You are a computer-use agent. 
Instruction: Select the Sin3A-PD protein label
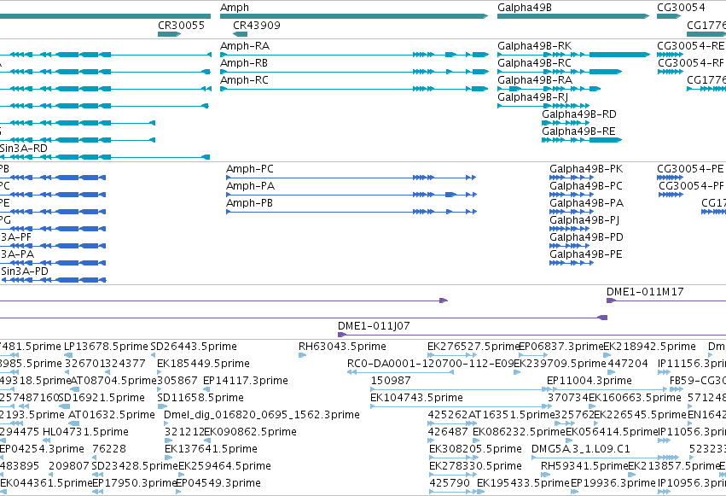tap(25, 271)
